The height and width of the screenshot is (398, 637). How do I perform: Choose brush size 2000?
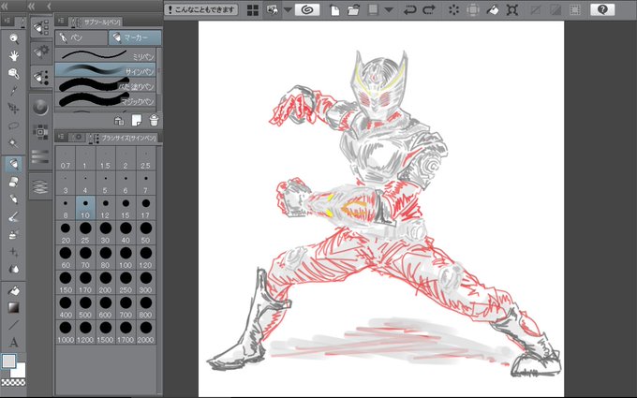(x=146, y=332)
